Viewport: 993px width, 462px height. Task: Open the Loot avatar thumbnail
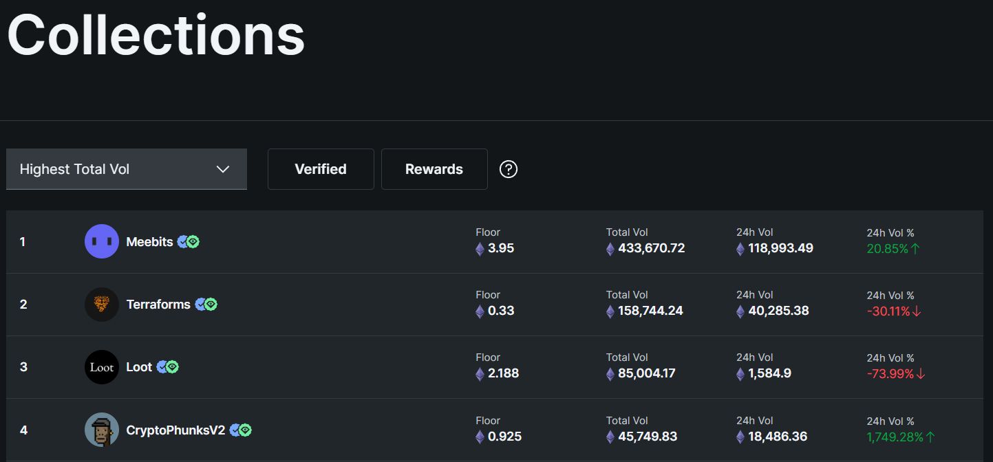(x=102, y=367)
